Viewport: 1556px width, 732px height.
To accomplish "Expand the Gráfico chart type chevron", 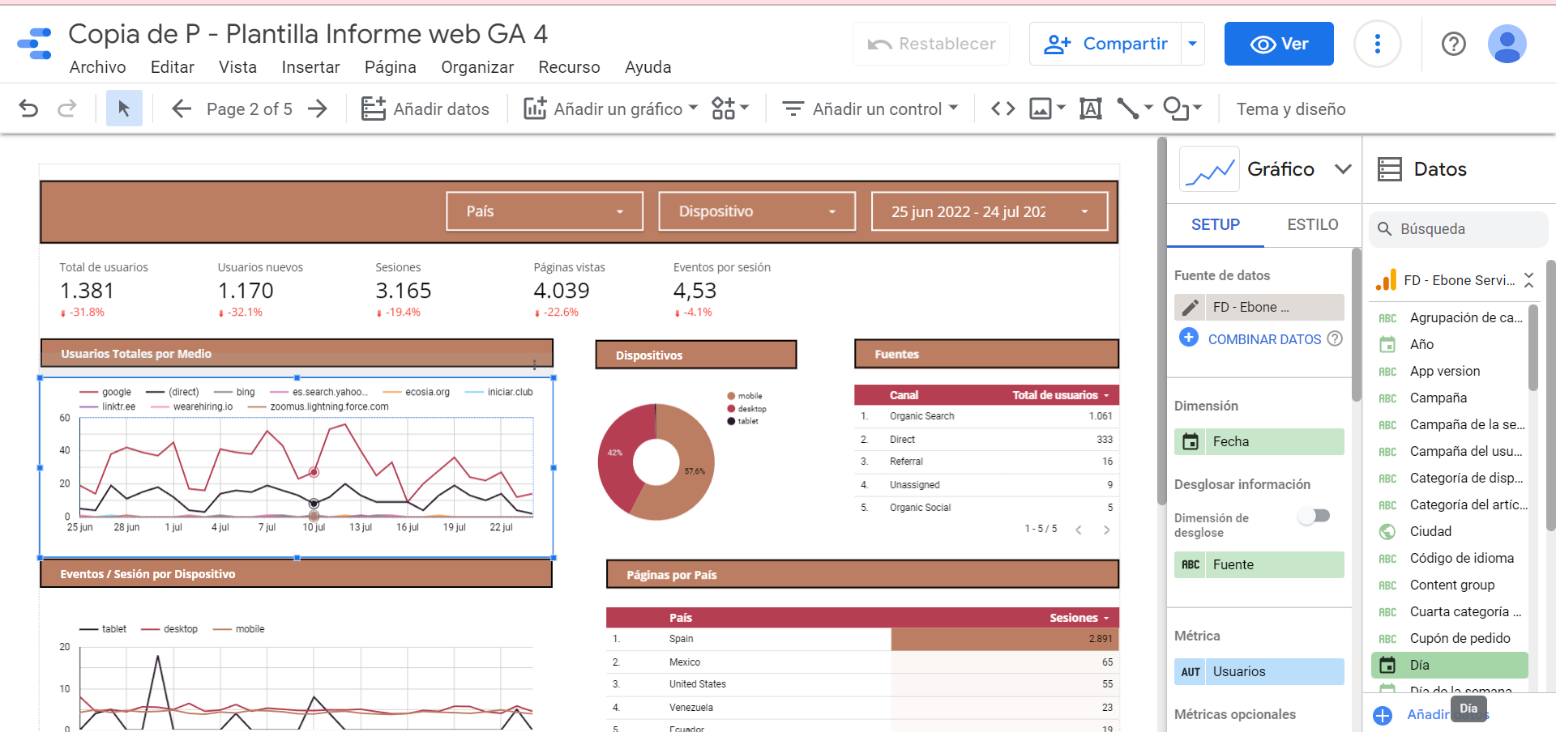I will tap(1343, 168).
